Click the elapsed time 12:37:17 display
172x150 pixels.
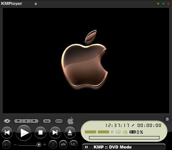click(x=117, y=125)
